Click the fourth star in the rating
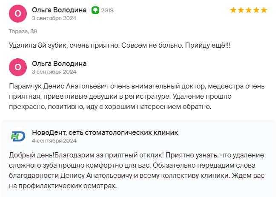The width and height of the screenshot is (278, 197). (256, 10)
